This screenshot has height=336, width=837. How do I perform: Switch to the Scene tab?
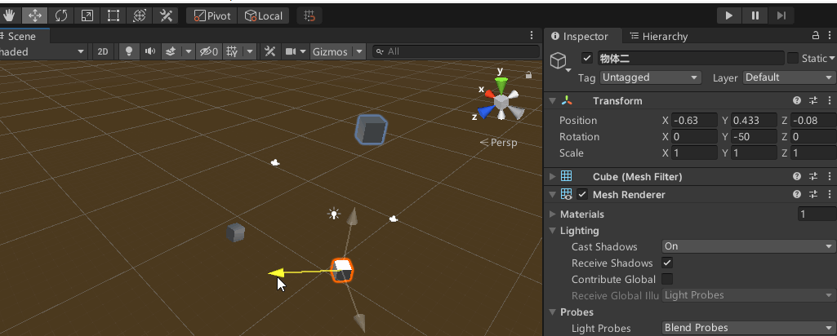click(x=21, y=36)
